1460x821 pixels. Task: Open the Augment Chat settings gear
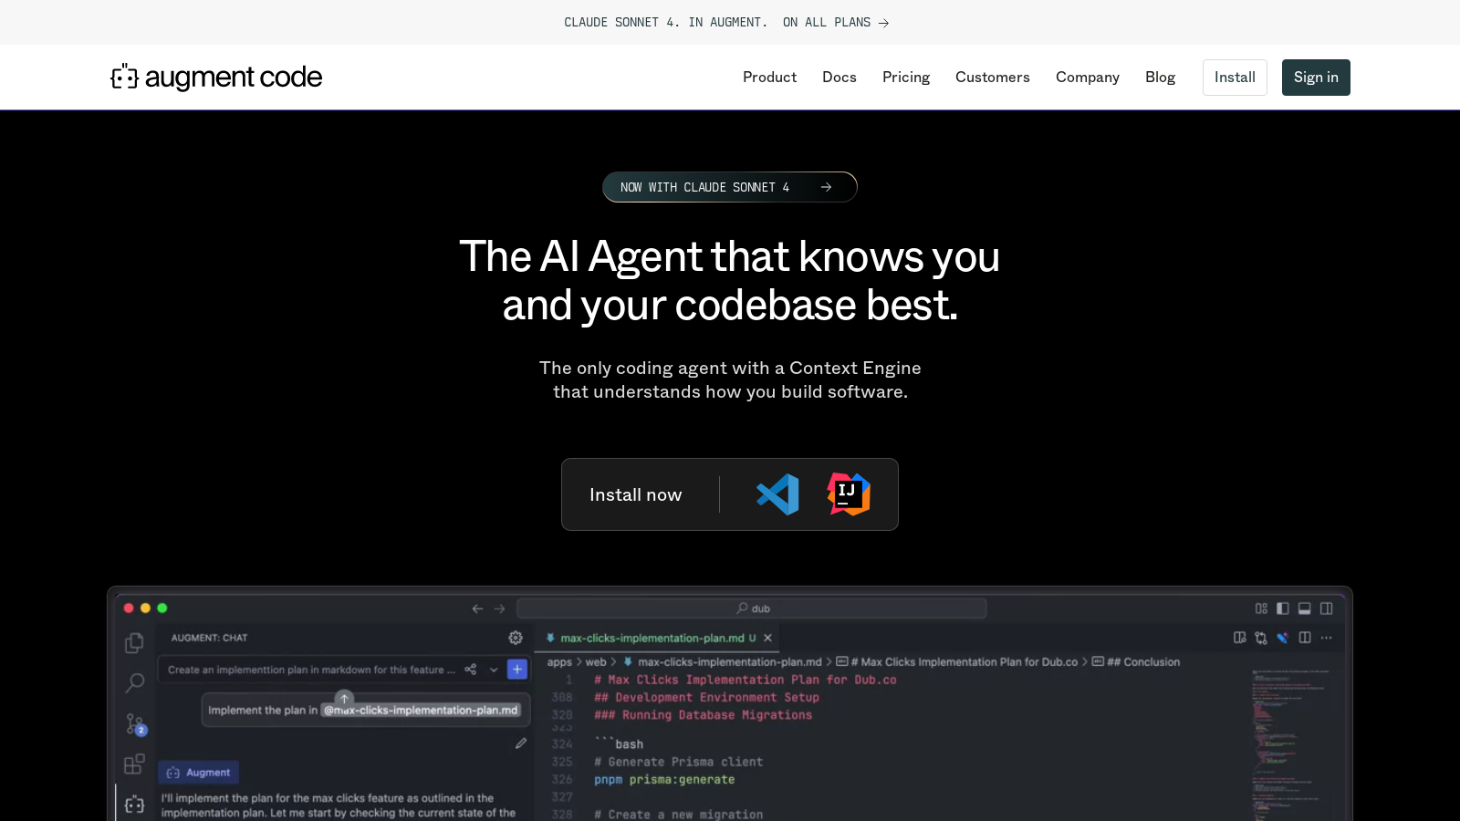tap(516, 638)
